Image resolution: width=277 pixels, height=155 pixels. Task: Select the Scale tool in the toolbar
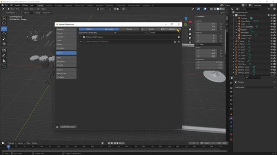[4, 39]
